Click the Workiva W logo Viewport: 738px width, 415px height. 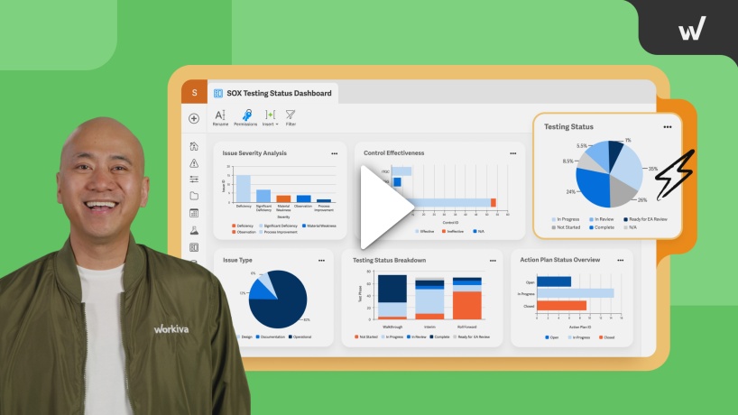692,28
